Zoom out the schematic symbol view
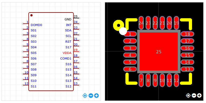The image size is (206, 103). (91, 96)
